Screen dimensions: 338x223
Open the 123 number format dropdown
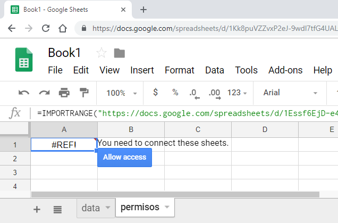[x=237, y=93]
